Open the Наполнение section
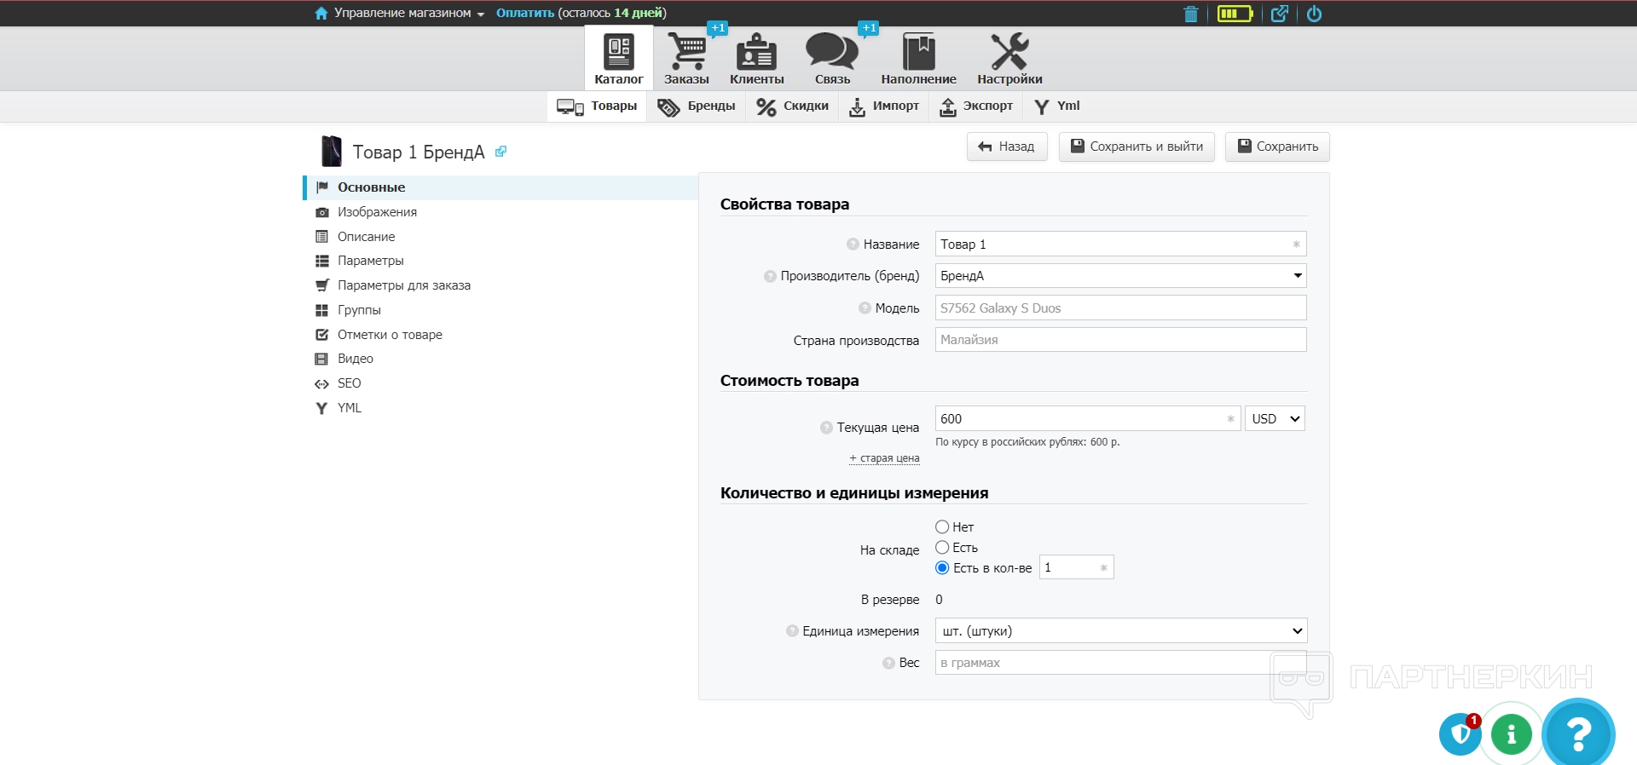 coord(918,58)
